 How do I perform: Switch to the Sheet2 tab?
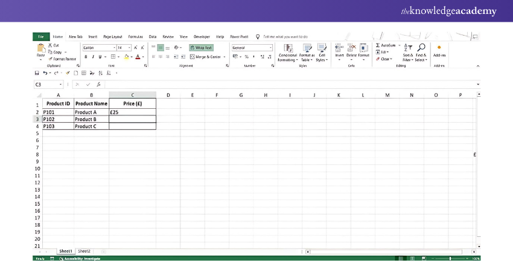coord(84,251)
